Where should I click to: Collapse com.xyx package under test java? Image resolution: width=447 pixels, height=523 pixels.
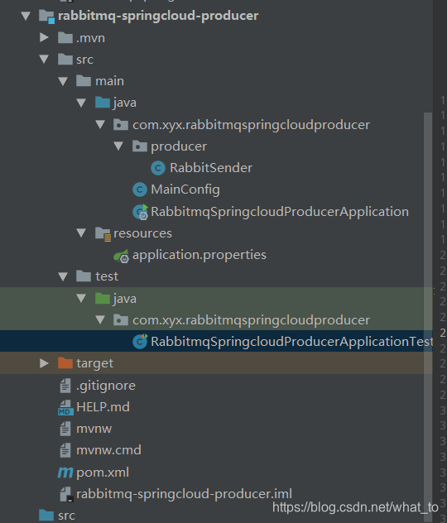pyautogui.click(x=100, y=320)
